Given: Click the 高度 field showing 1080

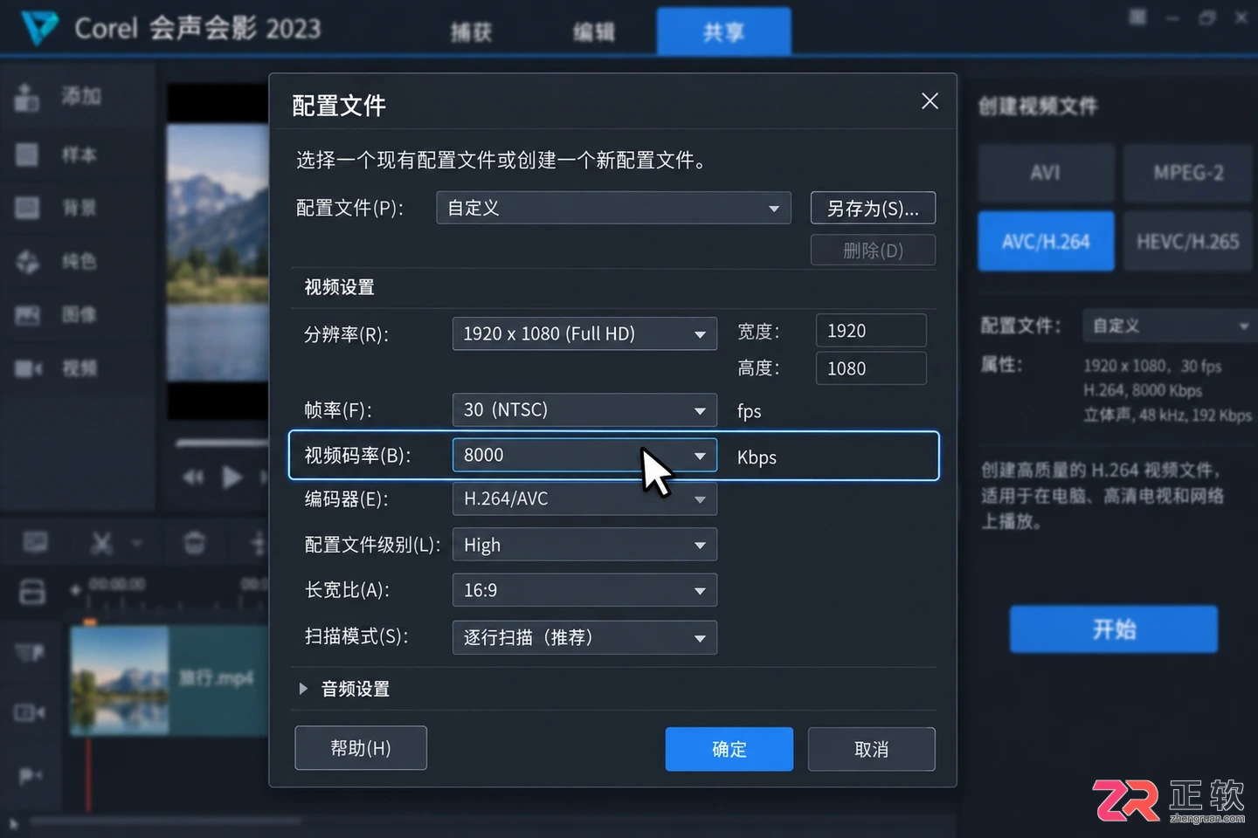Looking at the screenshot, I should coord(870,368).
